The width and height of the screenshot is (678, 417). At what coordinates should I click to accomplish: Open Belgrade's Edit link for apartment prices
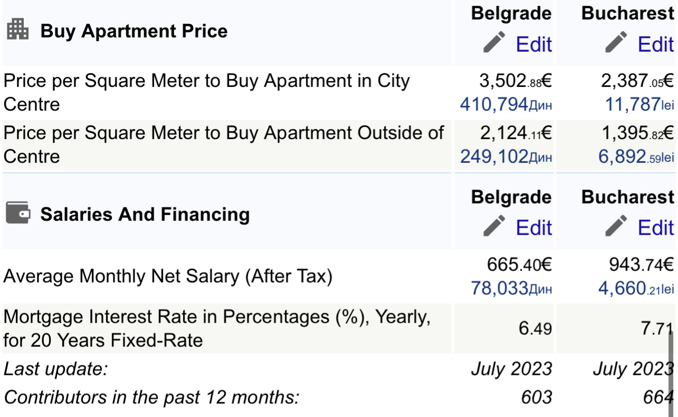click(x=534, y=44)
